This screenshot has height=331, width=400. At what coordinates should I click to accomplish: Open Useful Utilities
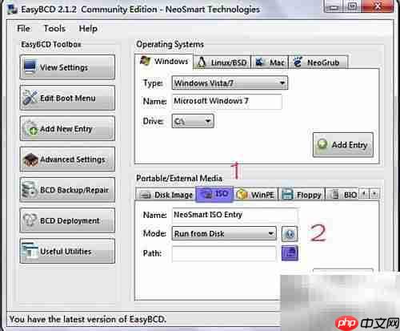click(x=67, y=251)
